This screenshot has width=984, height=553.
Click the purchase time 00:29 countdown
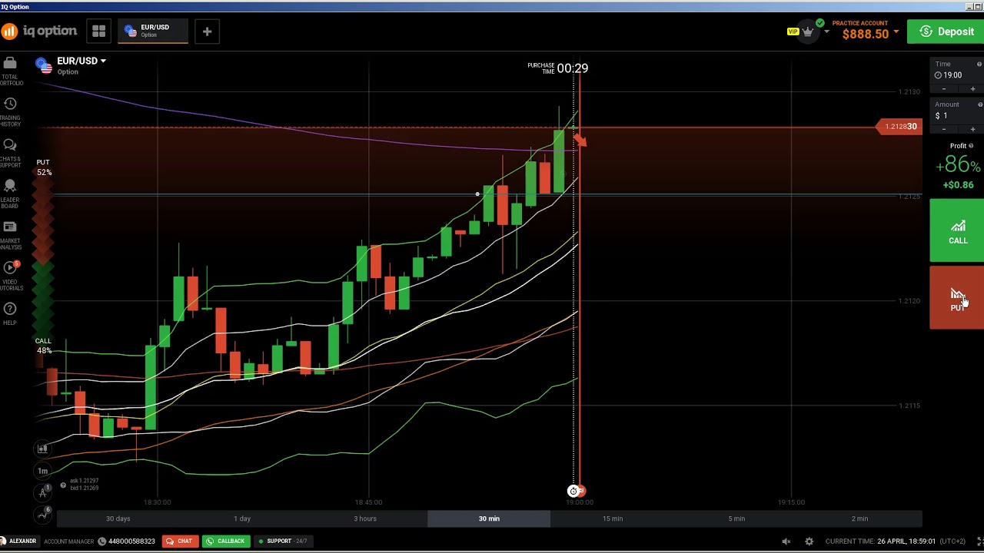click(x=573, y=68)
